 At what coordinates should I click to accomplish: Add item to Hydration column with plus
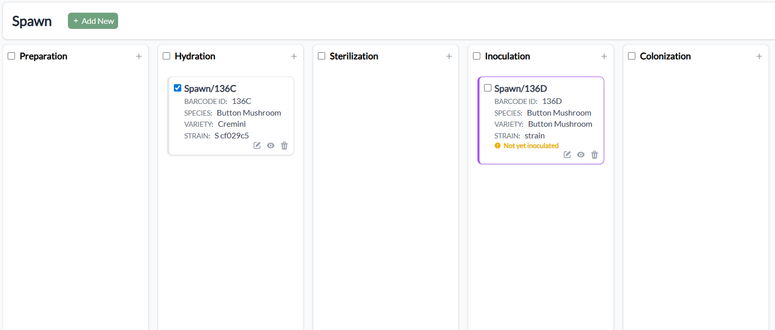[x=294, y=56]
